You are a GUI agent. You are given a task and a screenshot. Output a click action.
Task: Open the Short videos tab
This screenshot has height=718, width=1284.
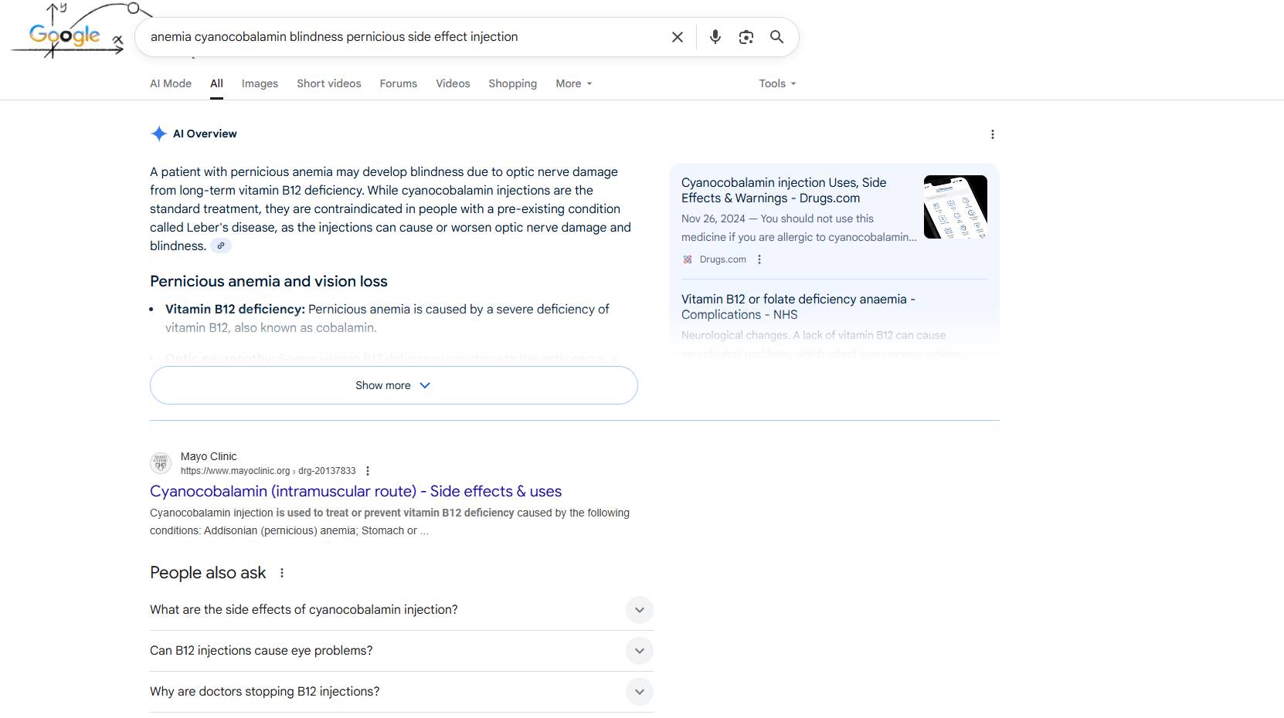(329, 83)
